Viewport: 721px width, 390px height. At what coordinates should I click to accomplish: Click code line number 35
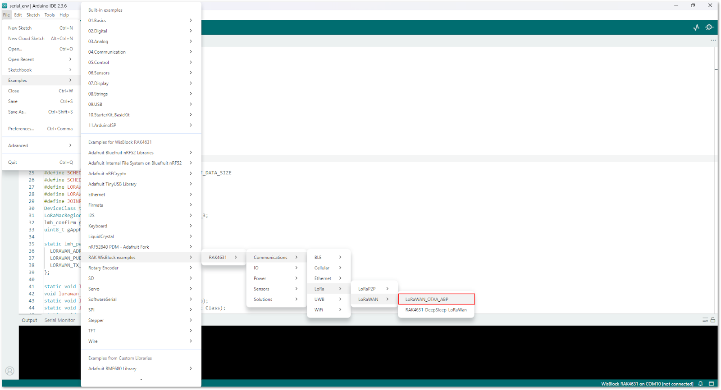click(x=32, y=244)
